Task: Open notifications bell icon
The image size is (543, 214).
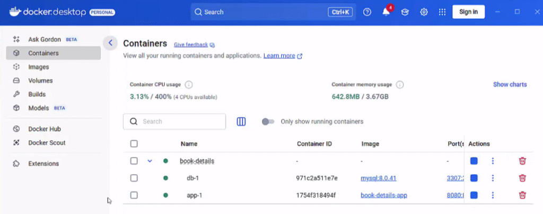Action: pyautogui.click(x=386, y=12)
